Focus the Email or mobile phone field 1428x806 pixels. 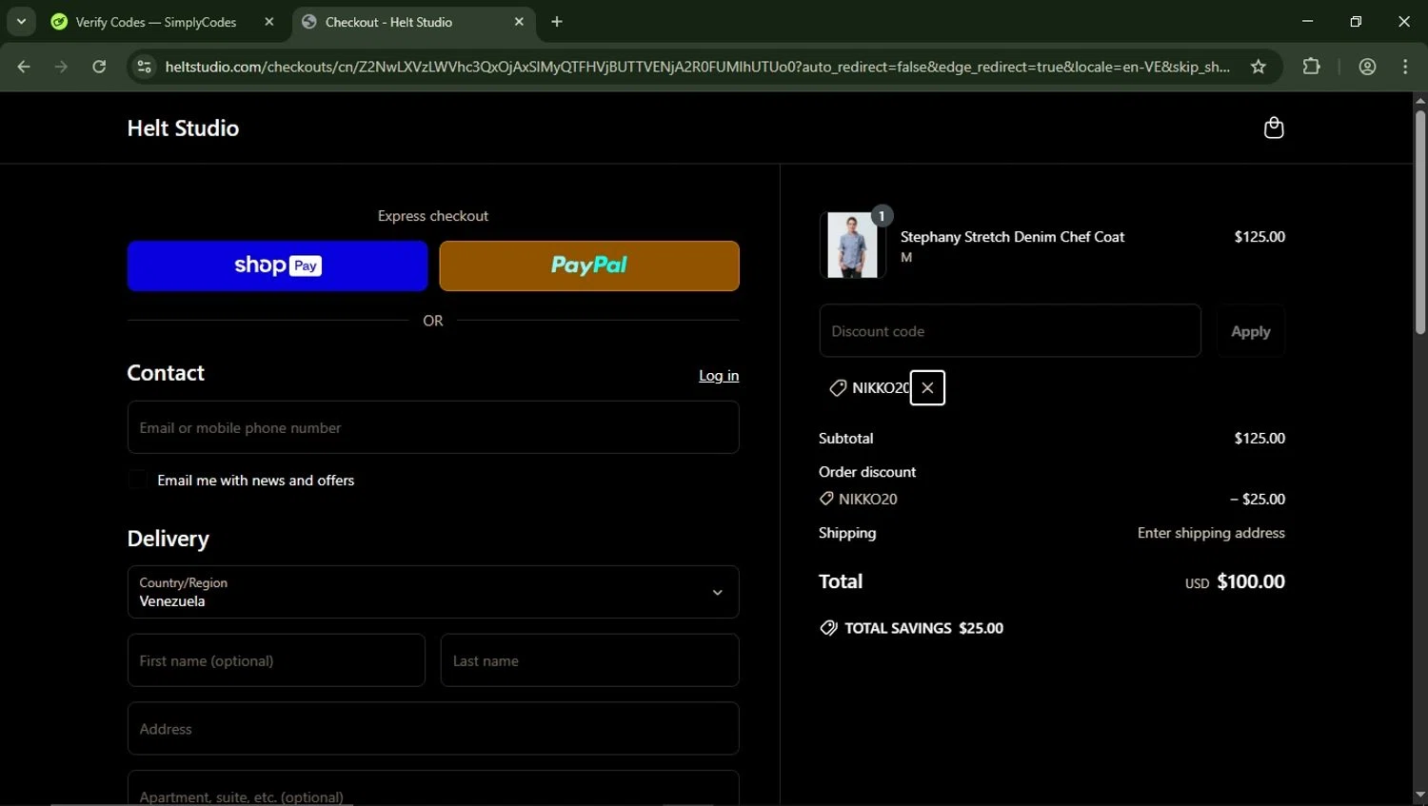point(433,427)
